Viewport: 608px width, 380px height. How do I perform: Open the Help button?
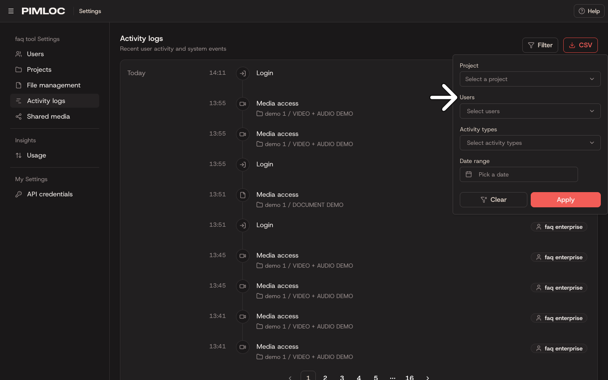click(x=589, y=11)
